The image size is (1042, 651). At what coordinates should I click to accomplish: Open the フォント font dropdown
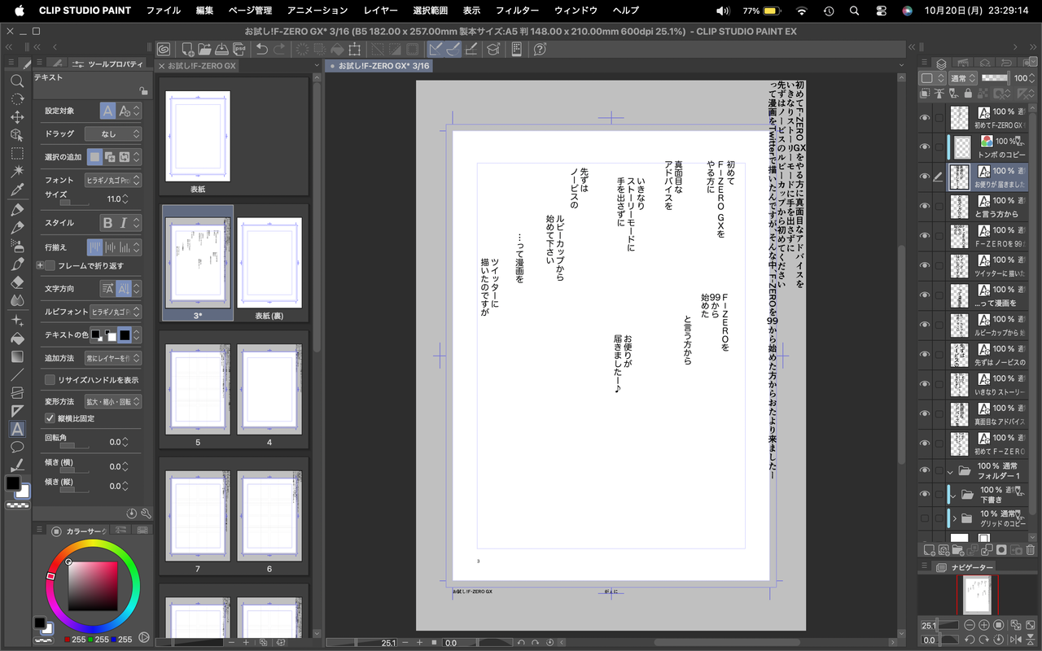point(113,180)
